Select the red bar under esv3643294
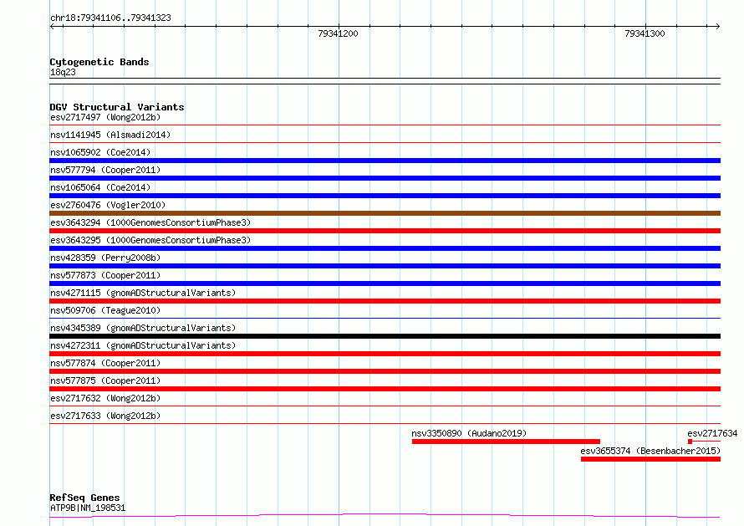 (385, 231)
